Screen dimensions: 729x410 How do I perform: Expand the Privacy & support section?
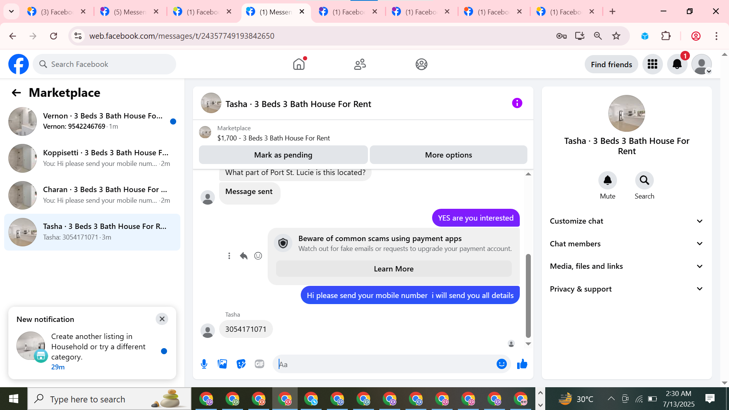click(x=626, y=289)
